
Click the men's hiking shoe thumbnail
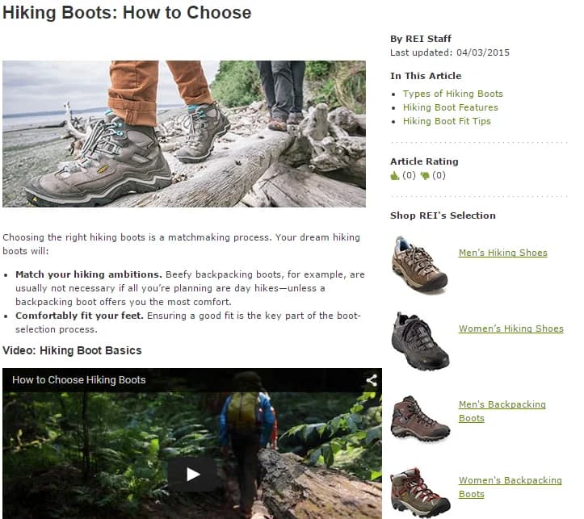418,264
